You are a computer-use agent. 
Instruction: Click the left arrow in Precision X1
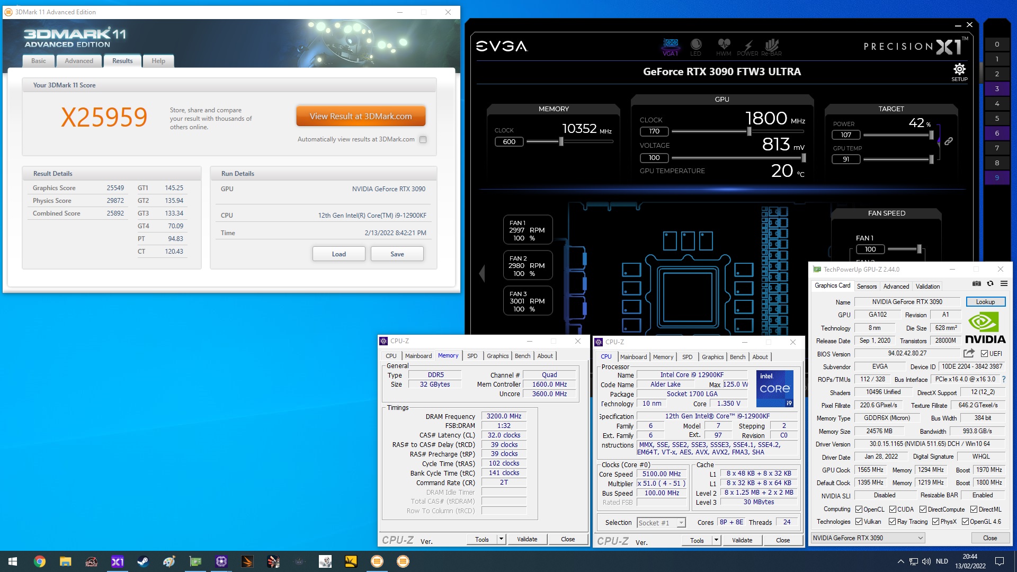pyautogui.click(x=481, y=273)
